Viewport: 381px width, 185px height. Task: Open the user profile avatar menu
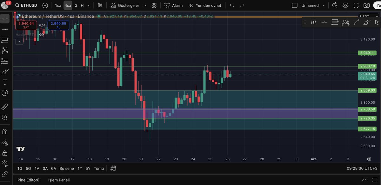click(x=5, y=5)
